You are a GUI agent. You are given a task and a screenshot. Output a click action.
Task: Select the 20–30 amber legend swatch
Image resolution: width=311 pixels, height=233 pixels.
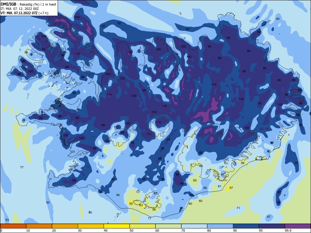click(65, 226)
